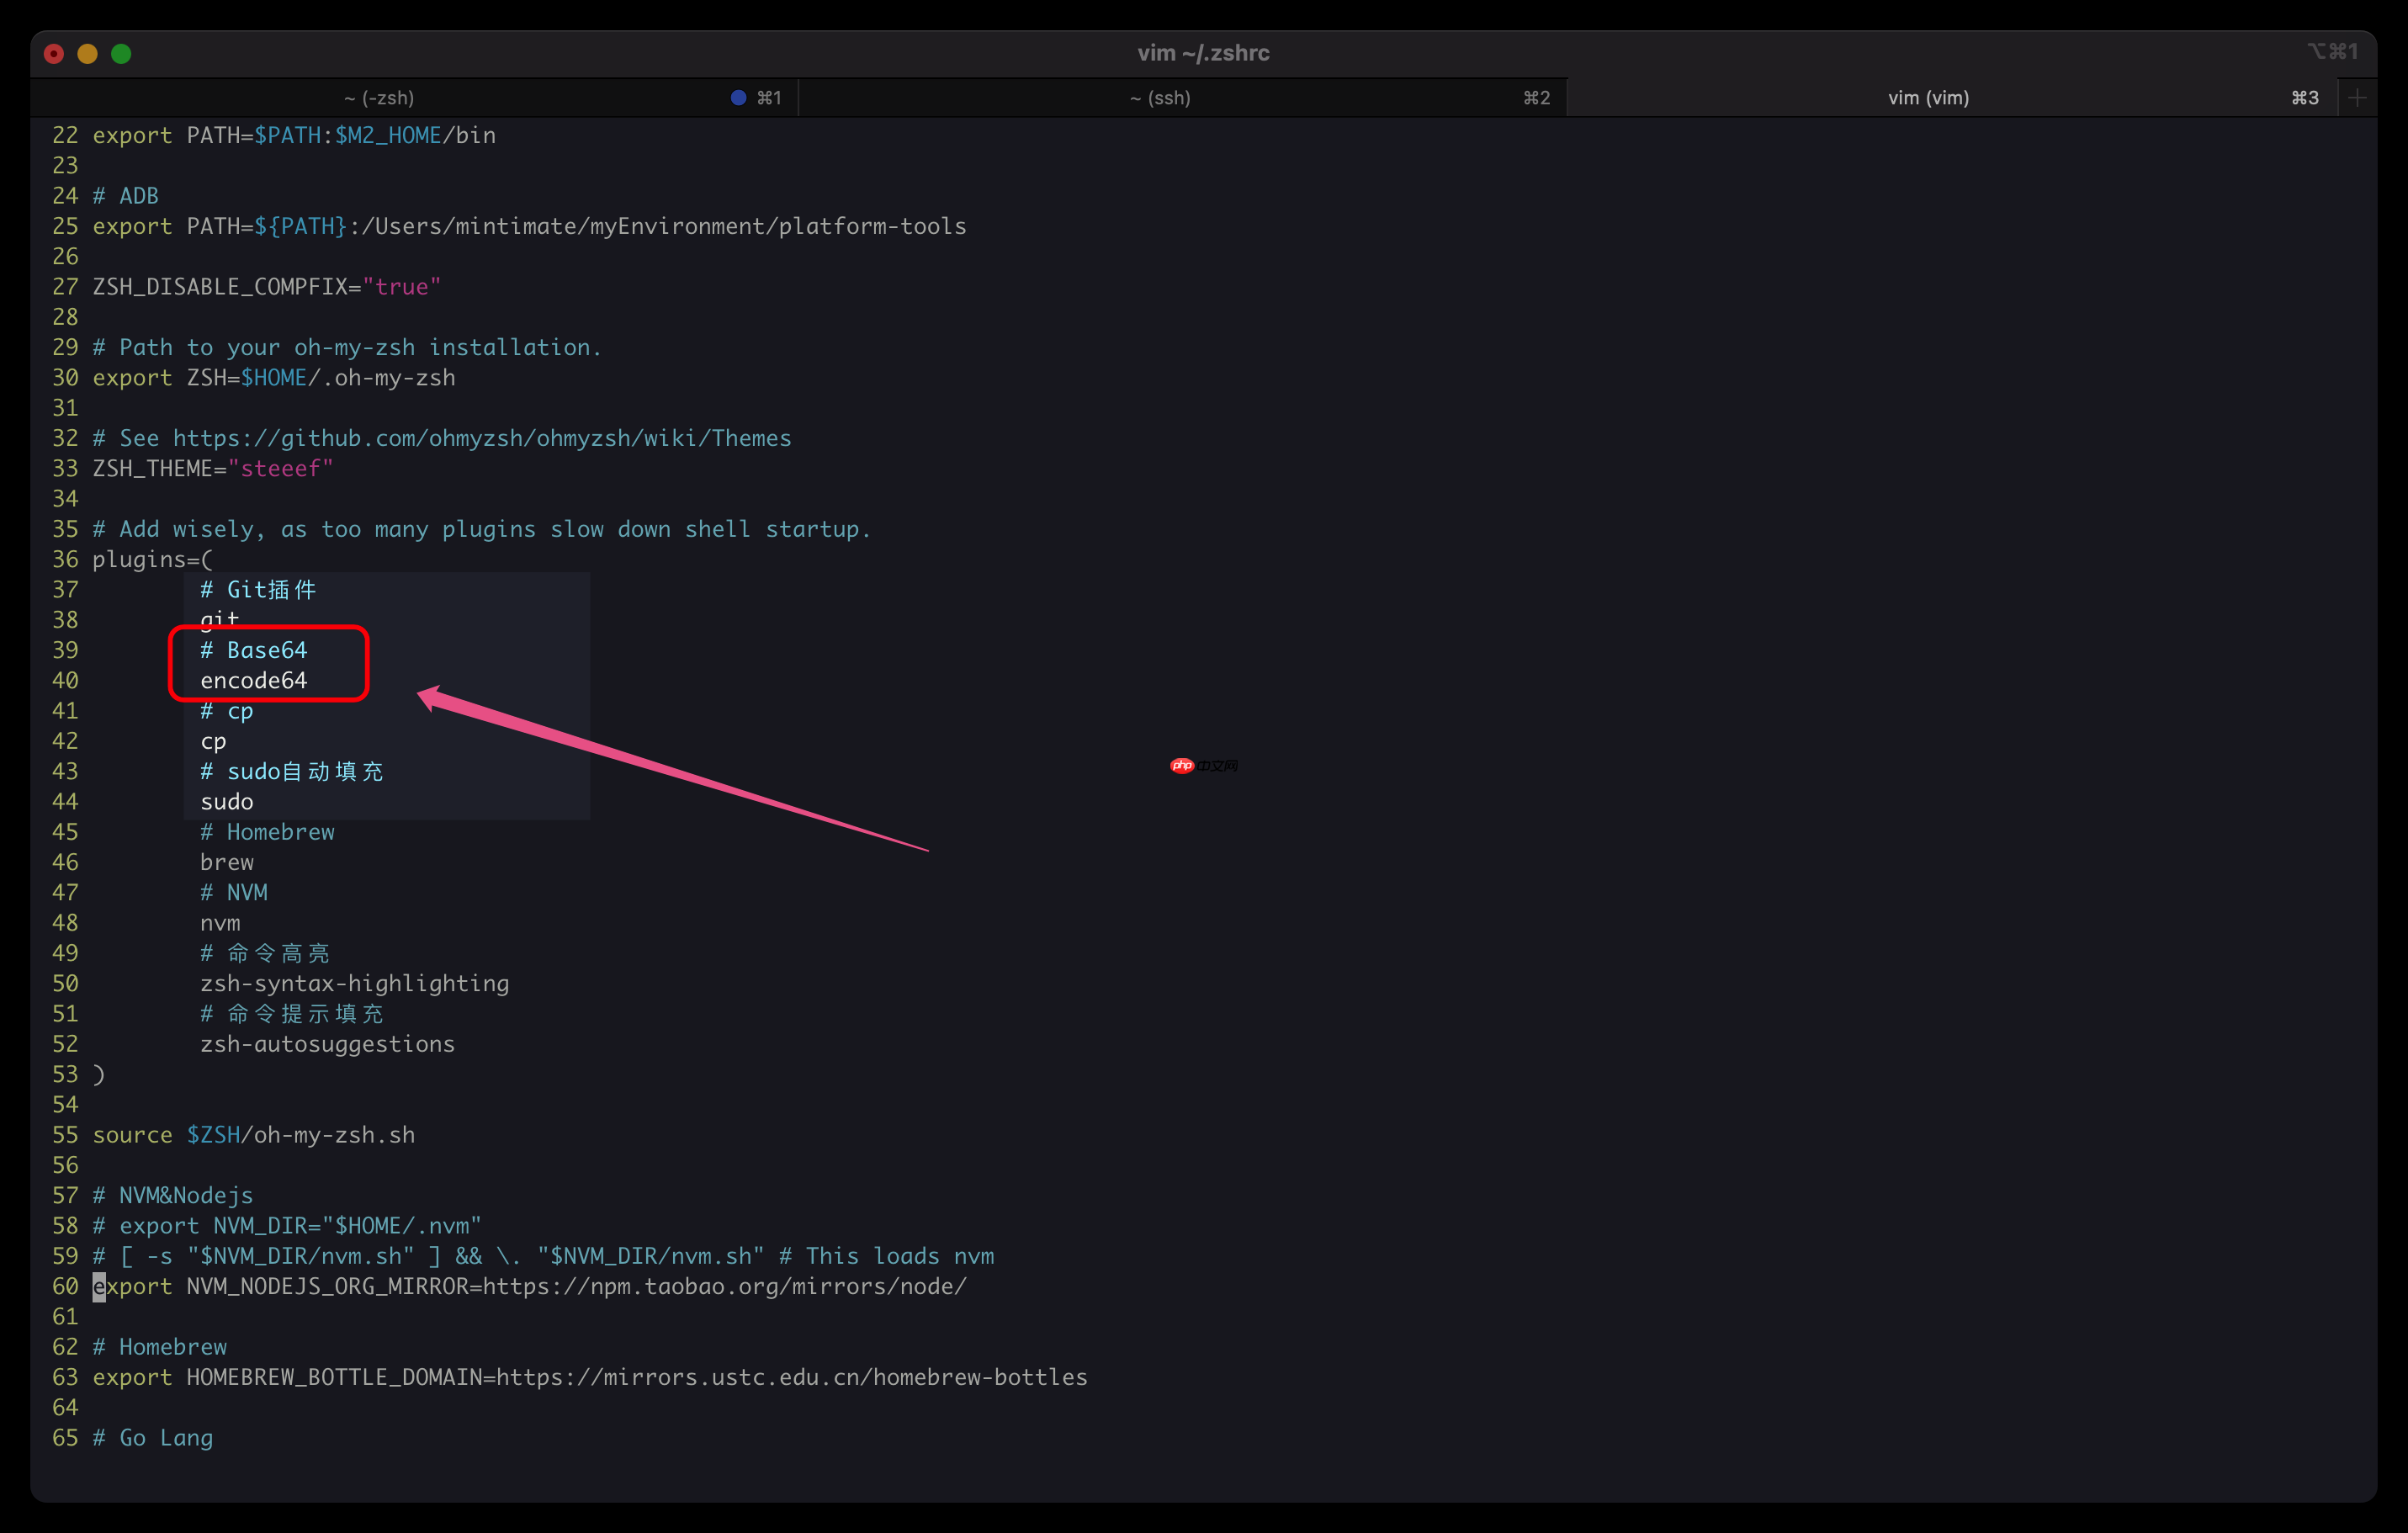
Task: Click the encode64 plugin inside the red box
Action: (252, 680)
